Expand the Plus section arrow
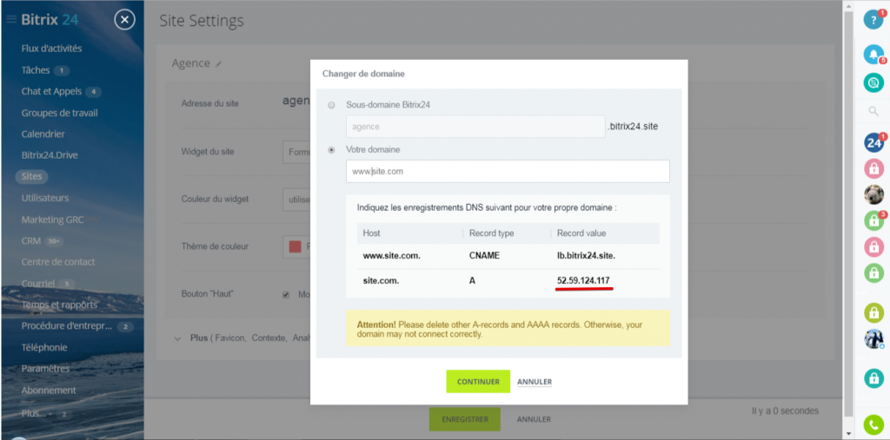 177,338
